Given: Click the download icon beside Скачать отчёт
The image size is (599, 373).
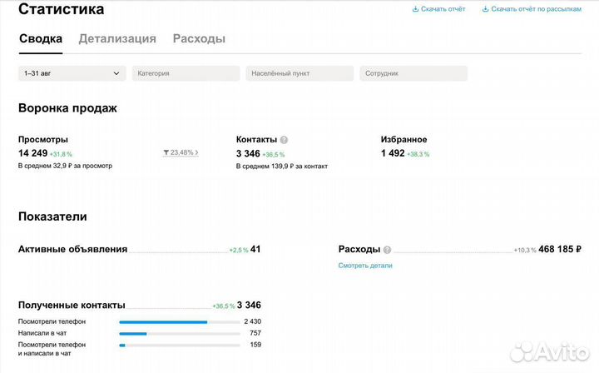Looking at the screenshot, I should [x=416, y=9].
